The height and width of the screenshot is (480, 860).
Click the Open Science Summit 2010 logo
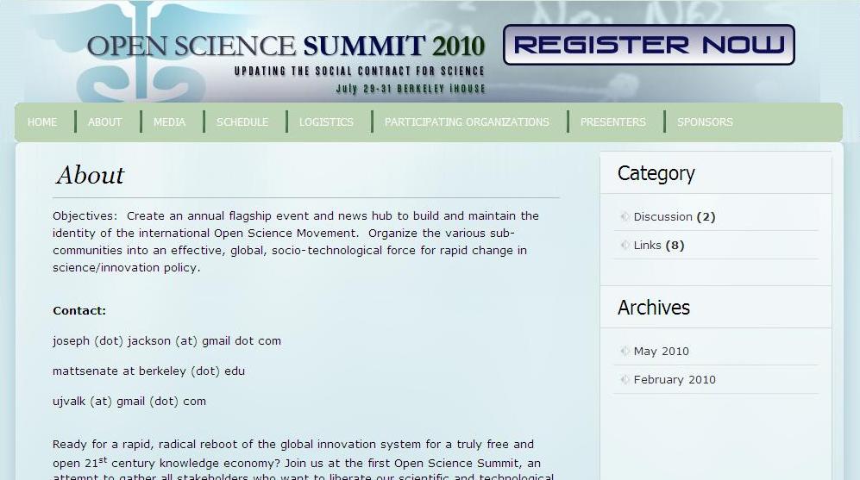pos(286,46)
